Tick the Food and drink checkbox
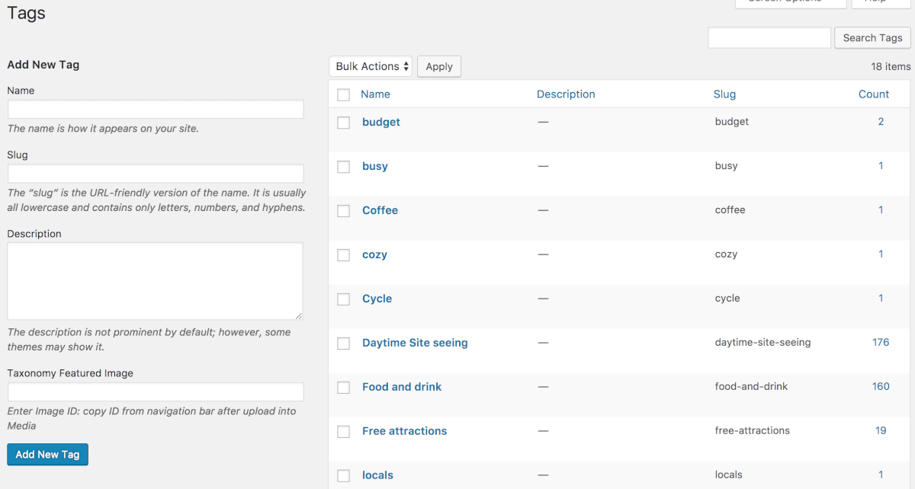 (x=344, y=388)
